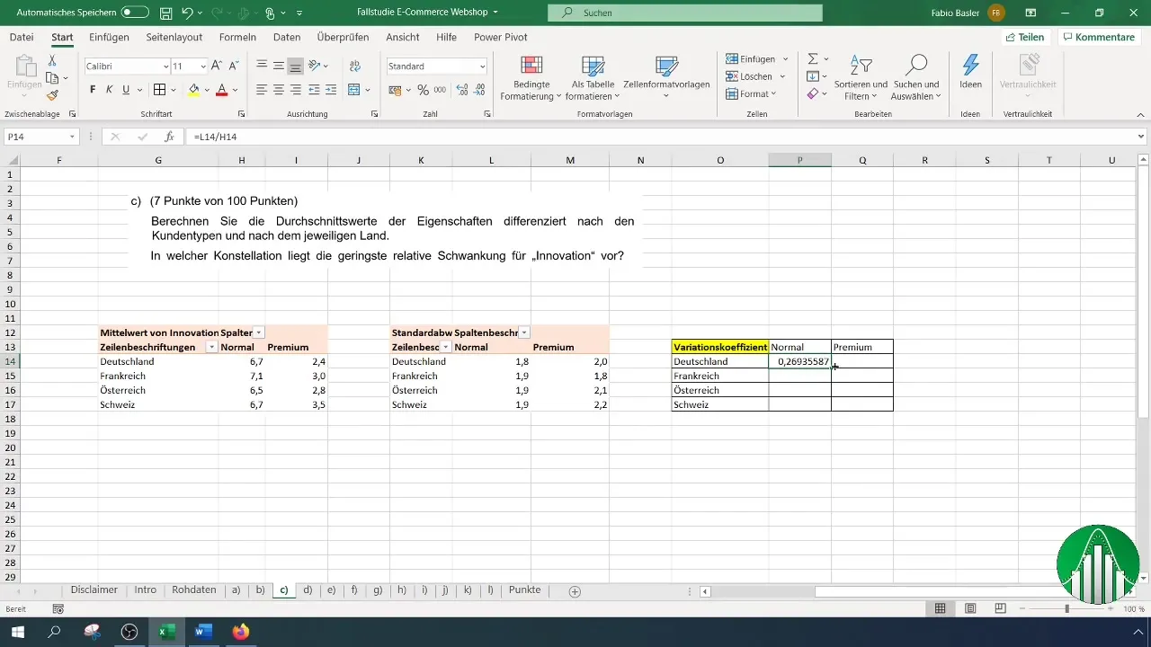Apply bold formatting (F)
Viewport: 1151px width, 647px height.
(93, 90)
